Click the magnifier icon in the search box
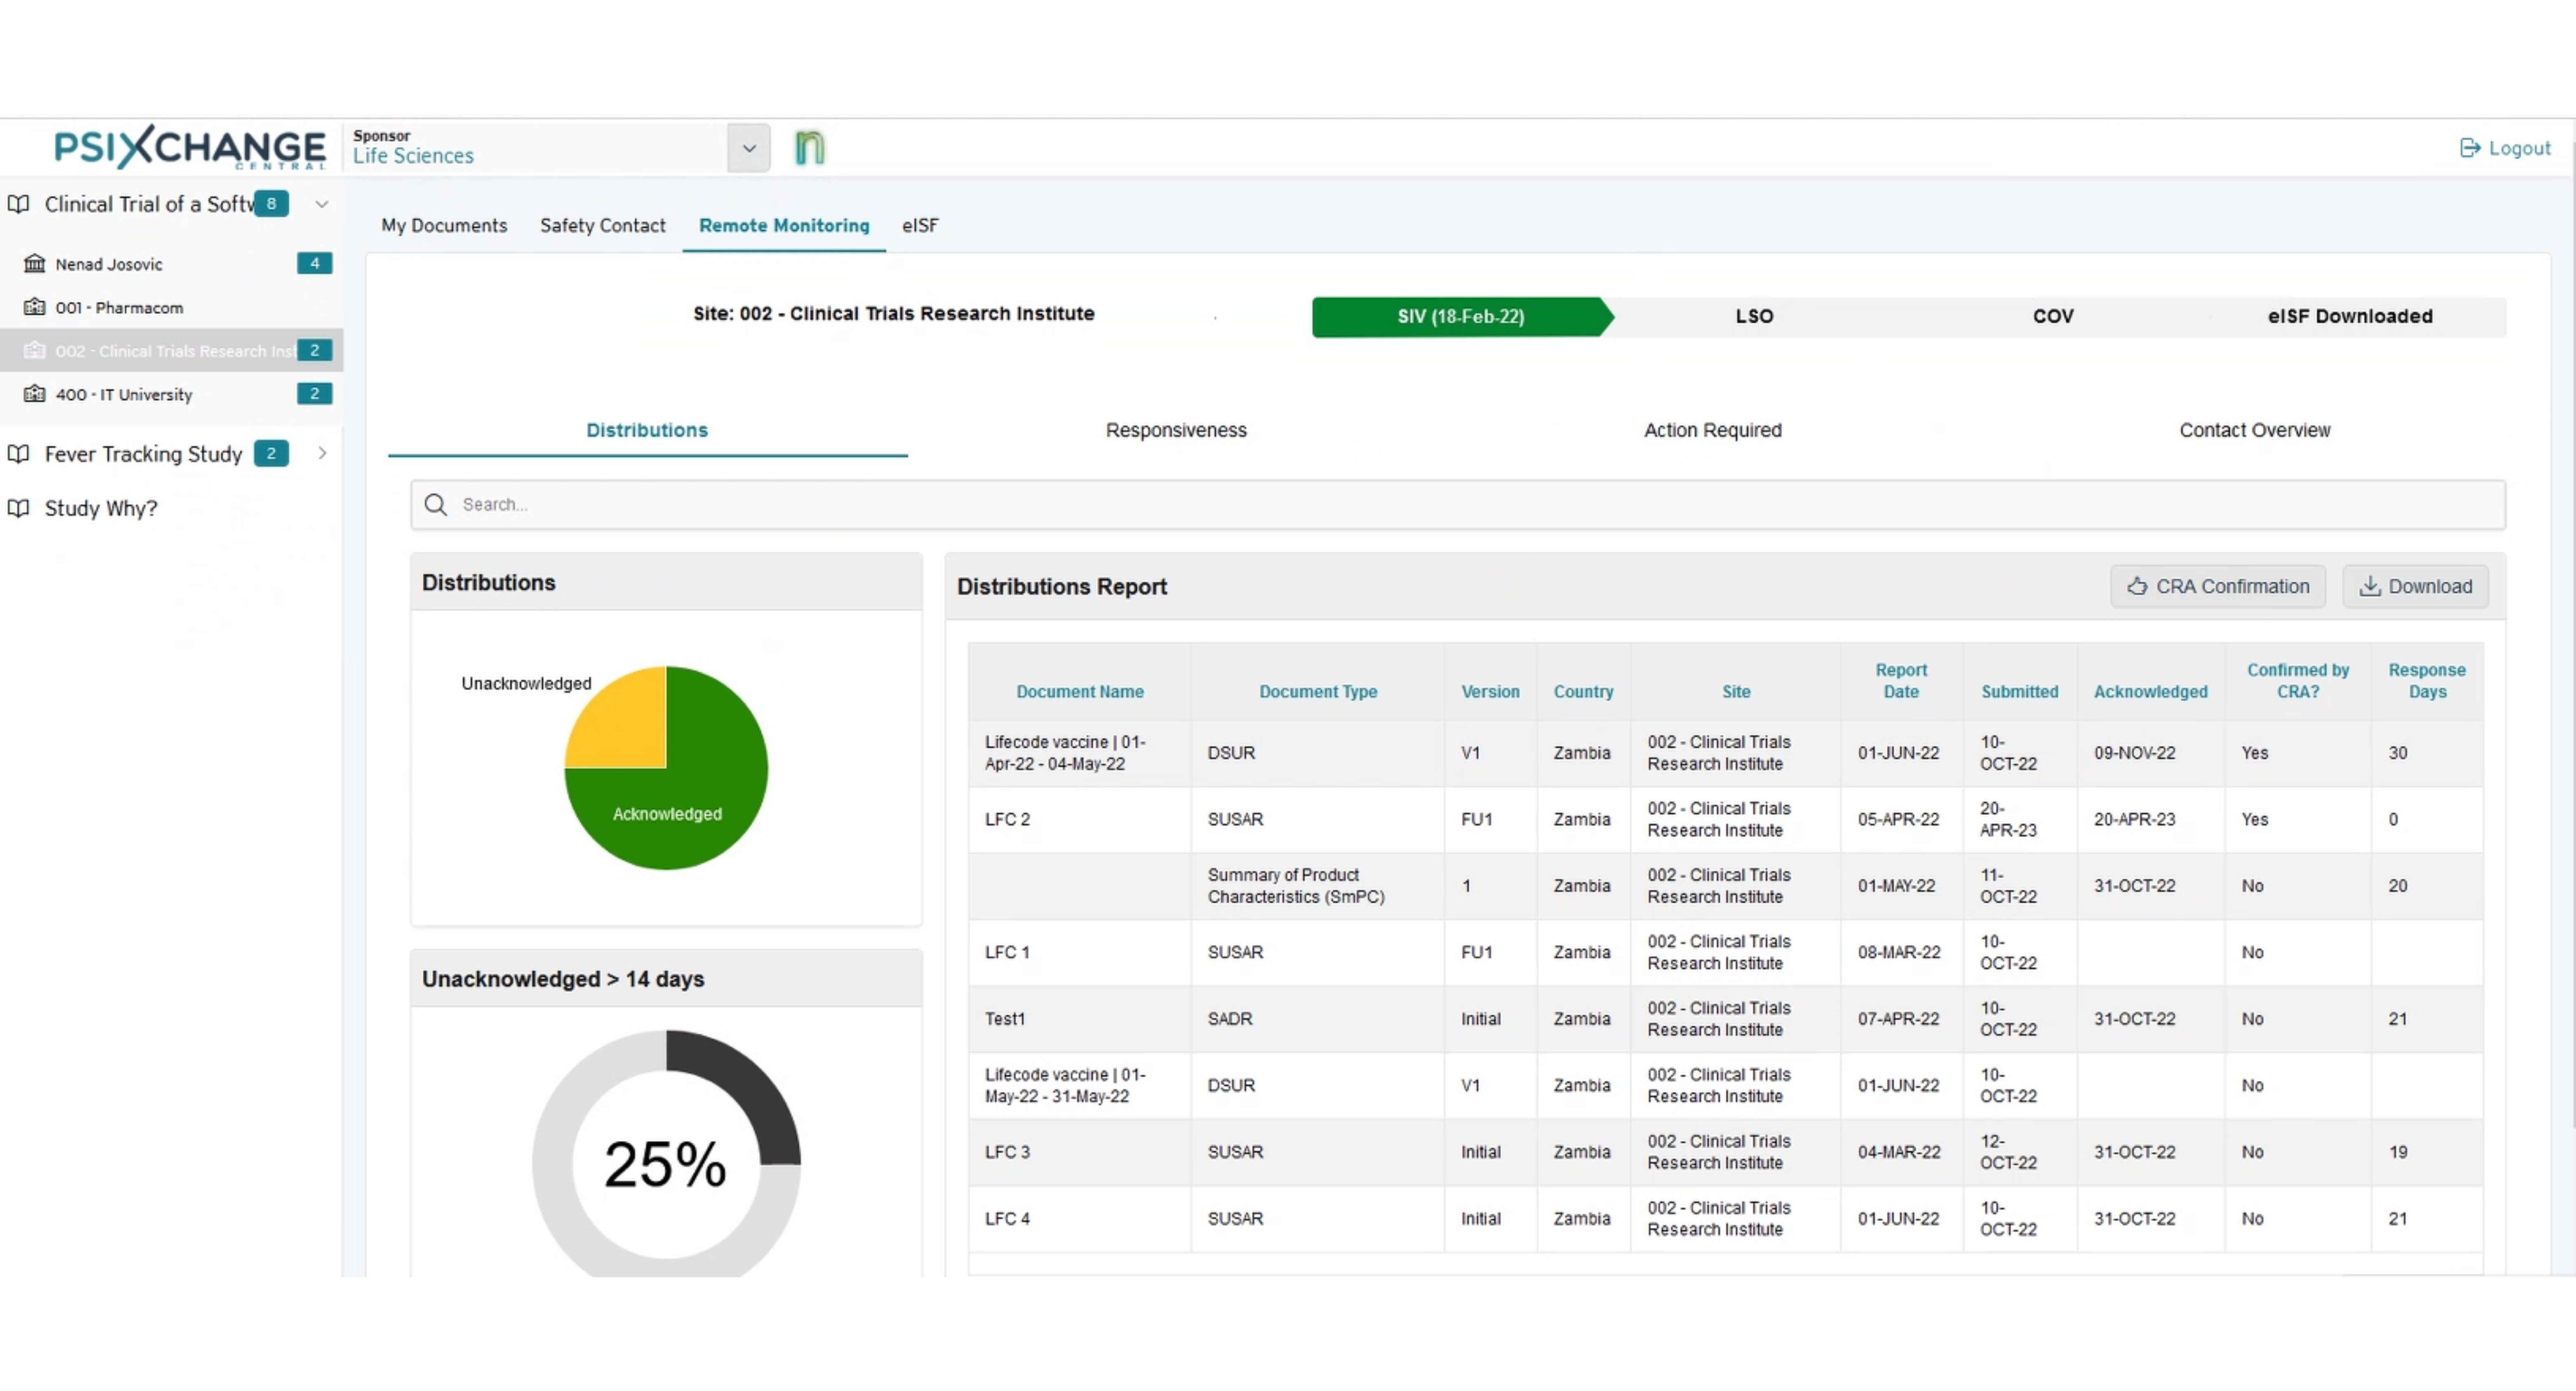The width and height of the screenshot is (2576, 1391). pos(436,505)
